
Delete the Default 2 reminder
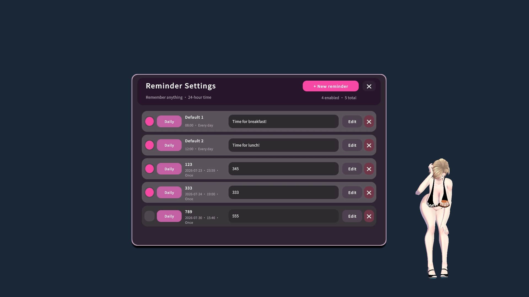coord(369,145)
